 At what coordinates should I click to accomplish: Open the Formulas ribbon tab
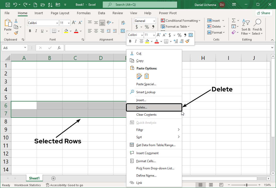pyautogui.click(x=83, y=13)
